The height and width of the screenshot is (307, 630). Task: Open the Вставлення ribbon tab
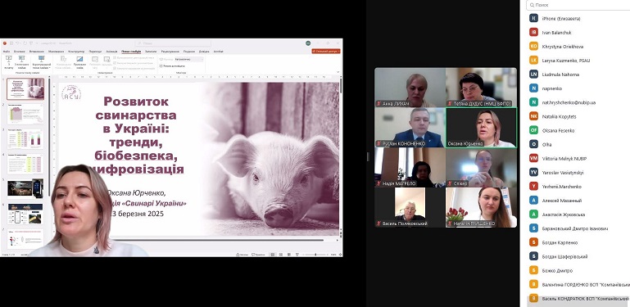click(37, 52)
